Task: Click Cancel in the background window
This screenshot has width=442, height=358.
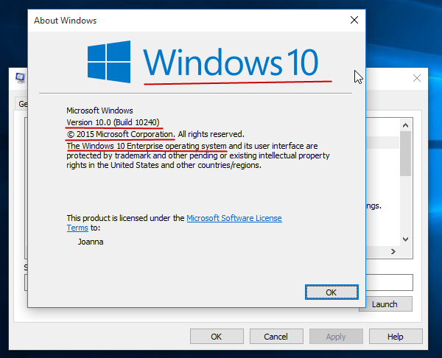Action: (276, 337)
